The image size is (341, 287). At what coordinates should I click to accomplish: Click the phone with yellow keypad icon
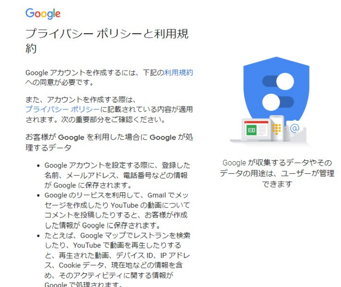[x=277, y=128]
